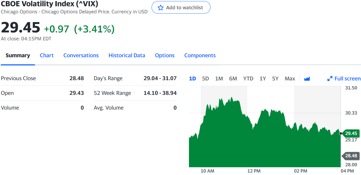Click the Avg. Volume label
361x175 pixels.
109,108
